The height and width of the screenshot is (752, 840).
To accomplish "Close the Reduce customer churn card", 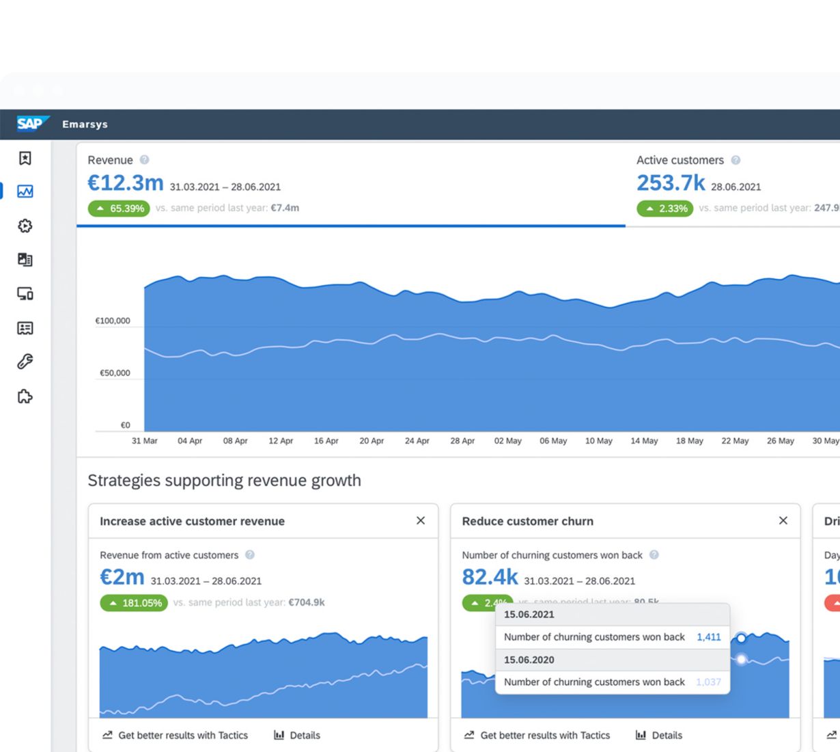I will (x=783, y=521).
